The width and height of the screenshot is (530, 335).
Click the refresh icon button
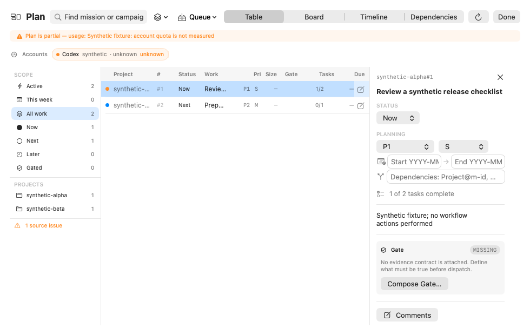478,17
